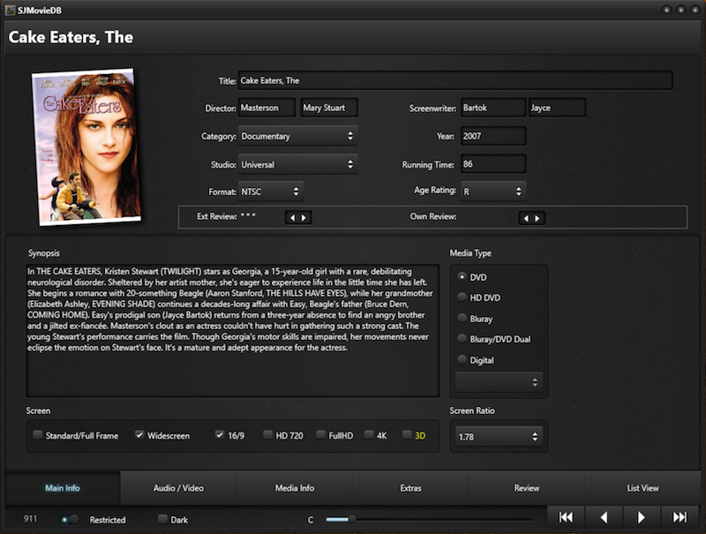Jump to the last record
706x534 pixels.
point(680,517)
